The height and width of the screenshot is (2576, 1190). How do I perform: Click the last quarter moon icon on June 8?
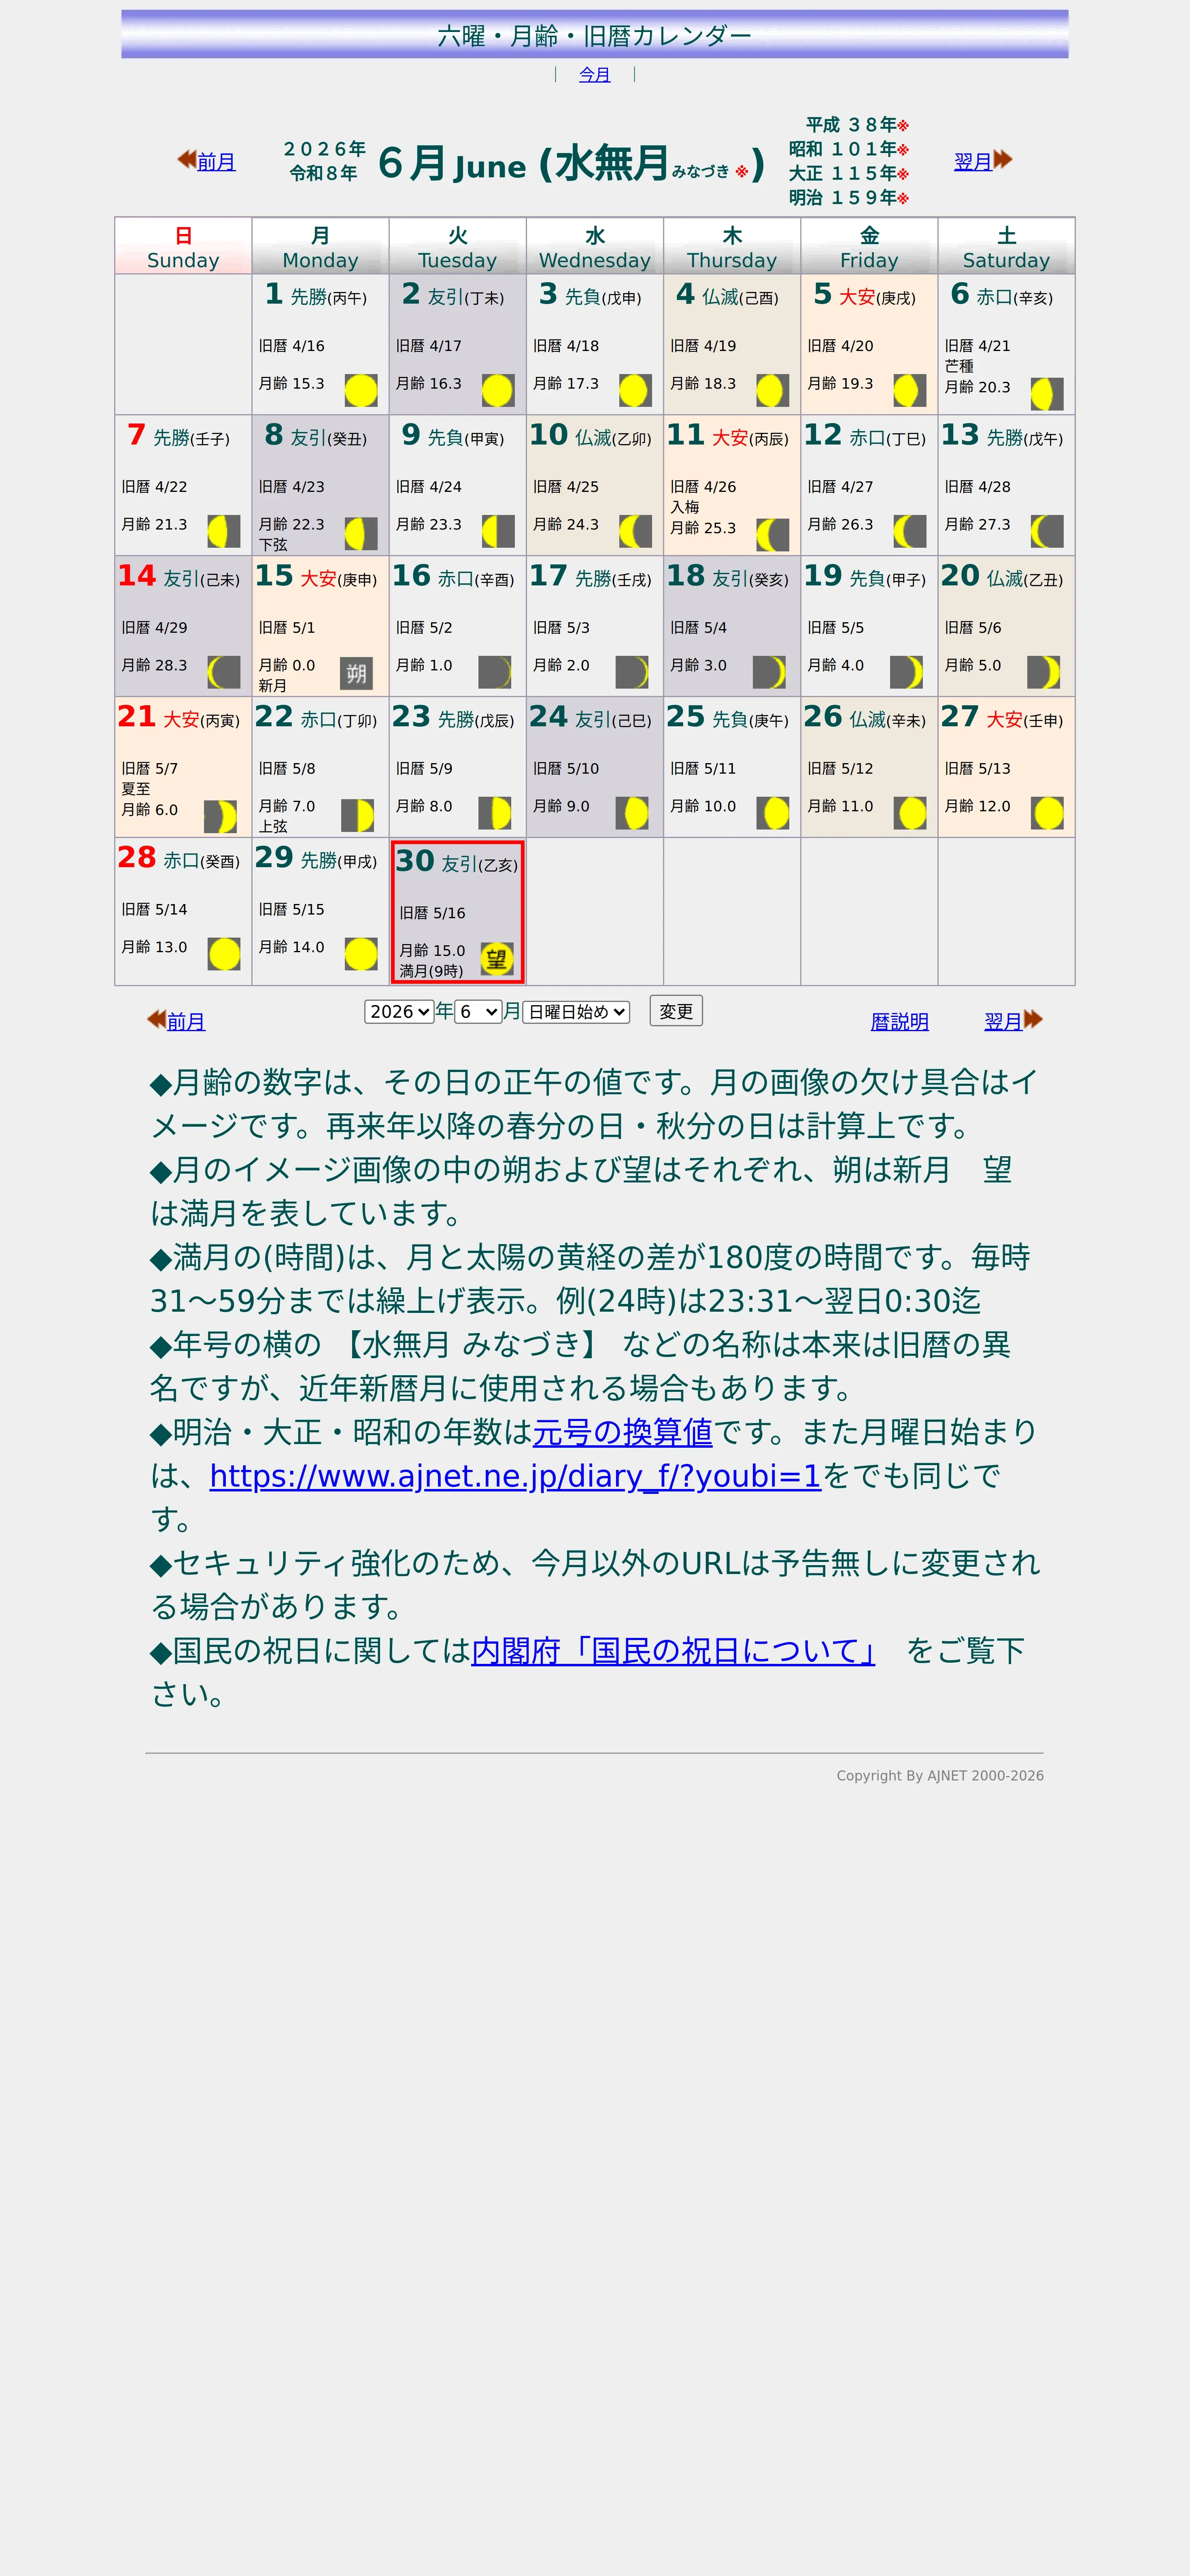[361, 534]
